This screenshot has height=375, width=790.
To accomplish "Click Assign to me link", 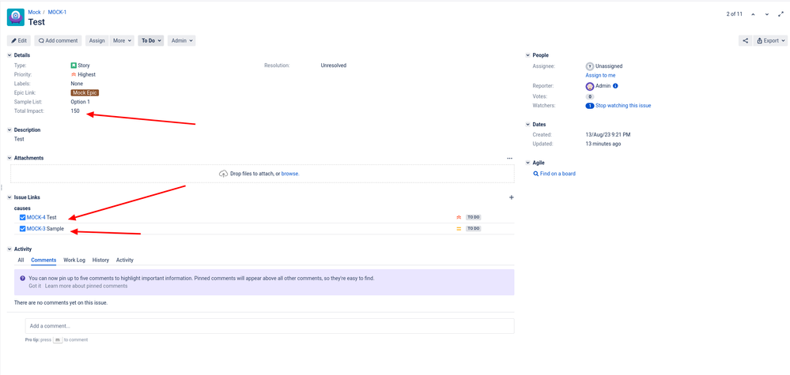I will [600, 76].
